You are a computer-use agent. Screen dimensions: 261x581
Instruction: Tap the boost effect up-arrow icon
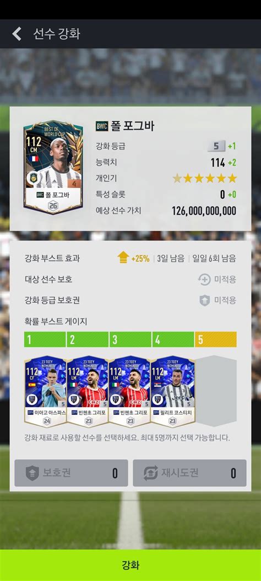(x=123, y=258)
